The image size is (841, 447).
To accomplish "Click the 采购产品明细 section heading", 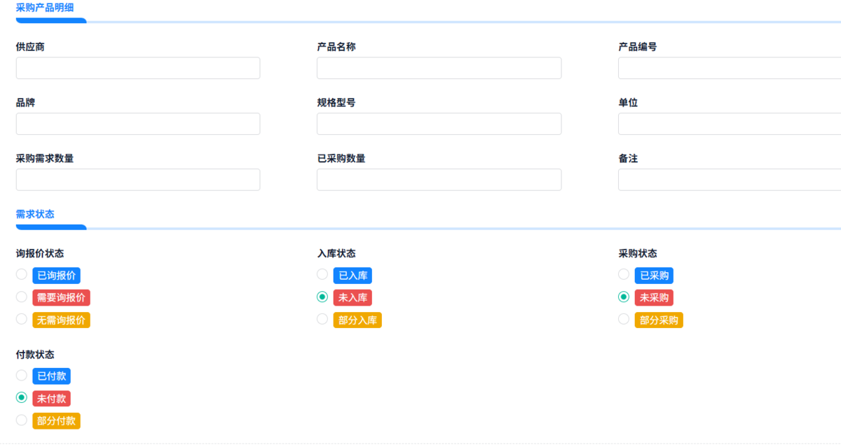I will coord(45,8).
